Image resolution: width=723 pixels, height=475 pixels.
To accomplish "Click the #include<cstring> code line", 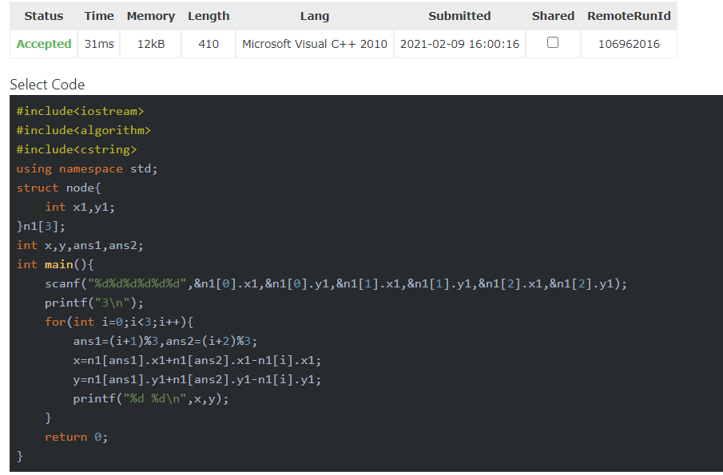I will click(x=77, y=150).
